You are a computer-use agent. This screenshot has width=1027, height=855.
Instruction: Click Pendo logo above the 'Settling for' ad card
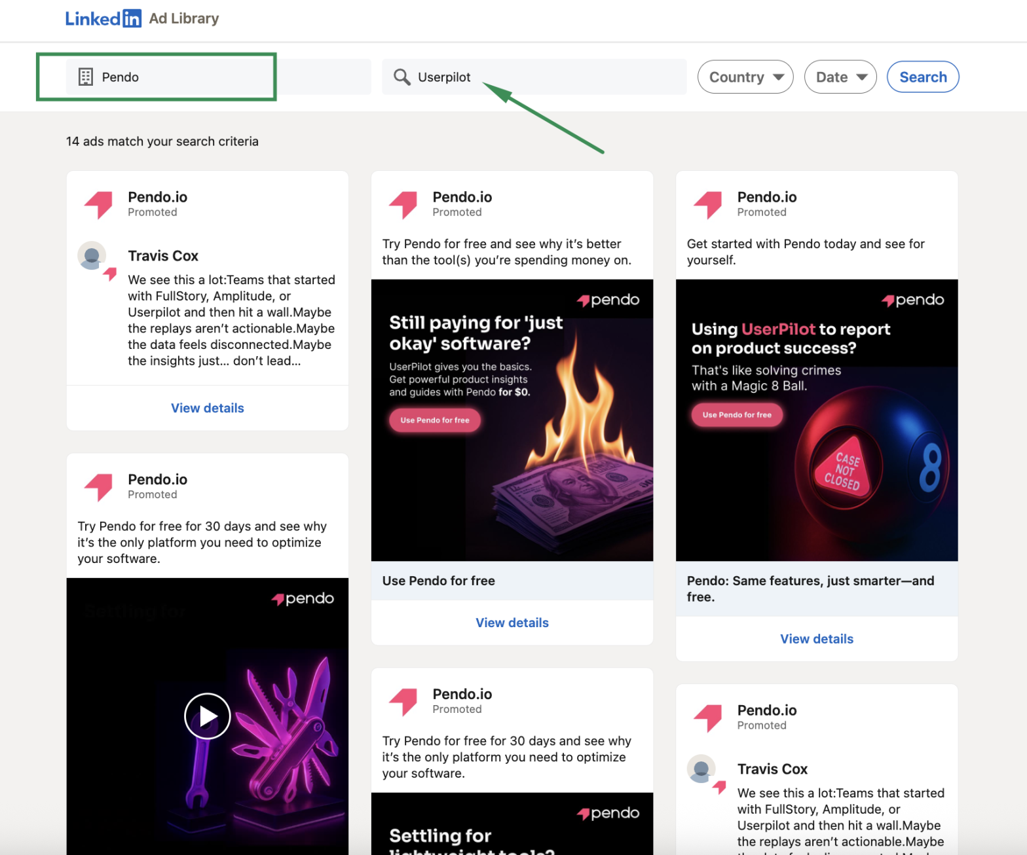coord(403,701)
